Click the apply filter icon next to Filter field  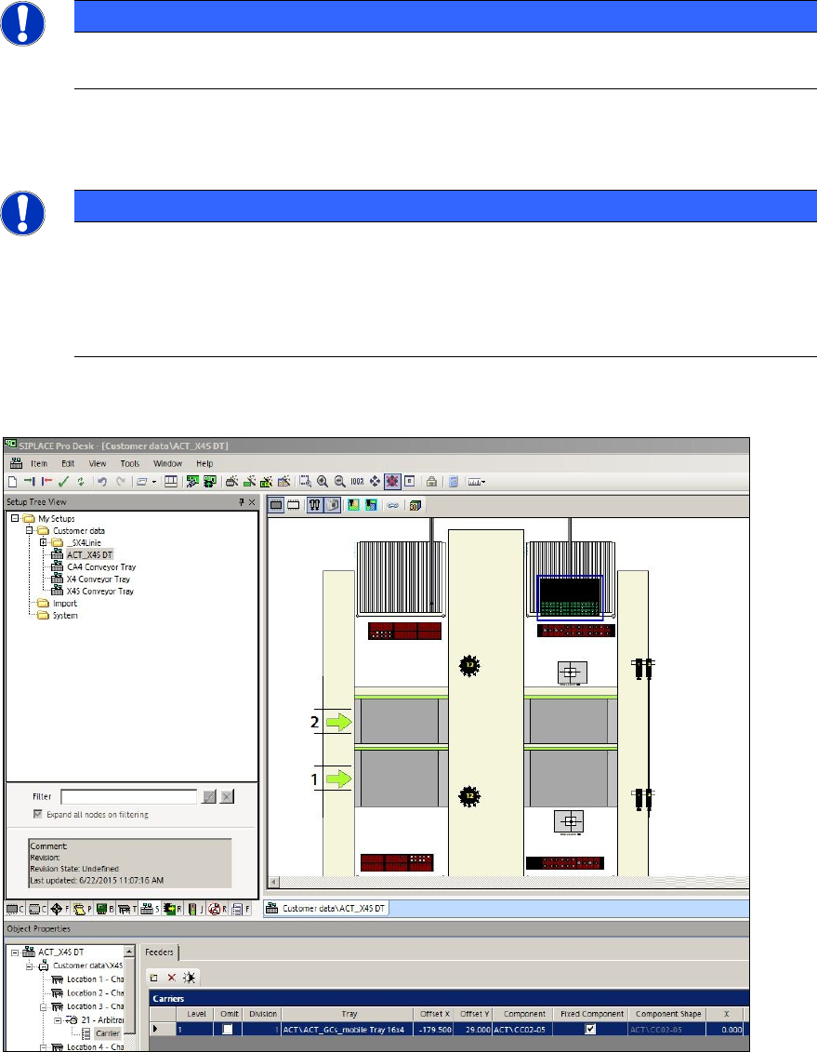click(x=209, y=796)
